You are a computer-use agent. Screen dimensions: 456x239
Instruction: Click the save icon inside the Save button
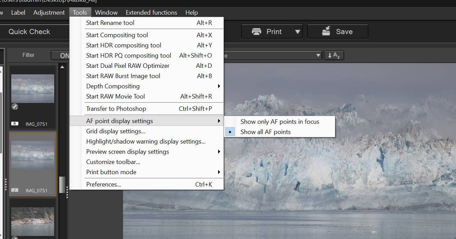click(326, 31)
